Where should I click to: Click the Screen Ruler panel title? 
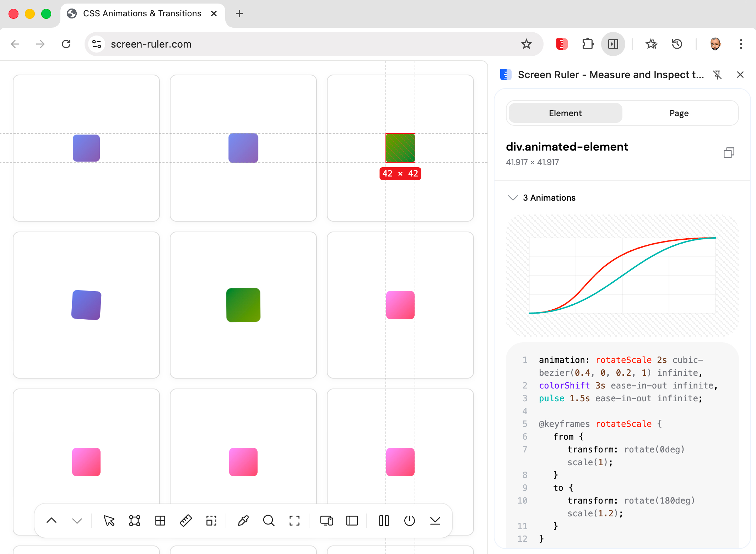[611, 75]
